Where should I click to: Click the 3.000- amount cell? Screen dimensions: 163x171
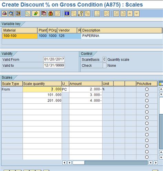[86, 95]
